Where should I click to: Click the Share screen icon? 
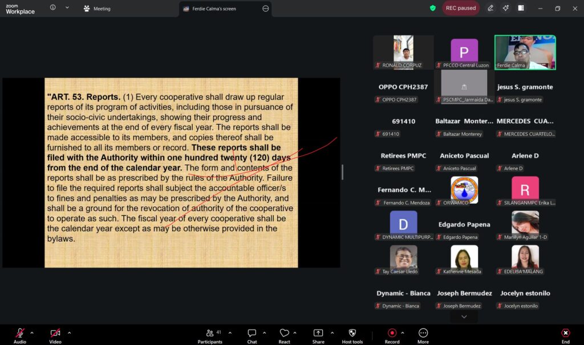coord(318,334)
